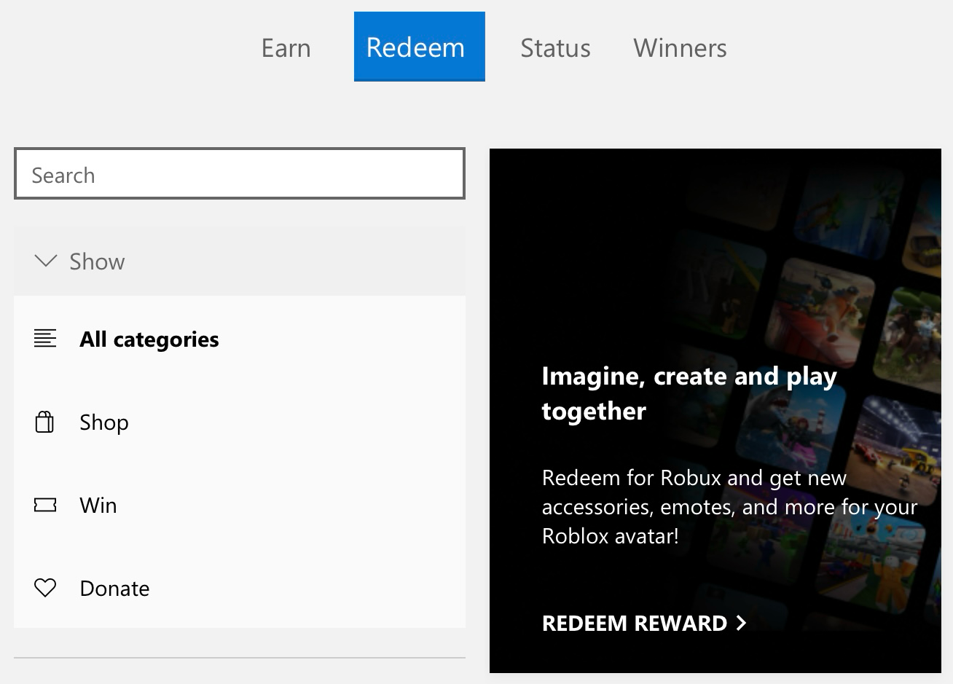Click the Imagine, create and play heading
Viewport: 953px width, 684px height.
pyautogui.click(x=689, y=393)
